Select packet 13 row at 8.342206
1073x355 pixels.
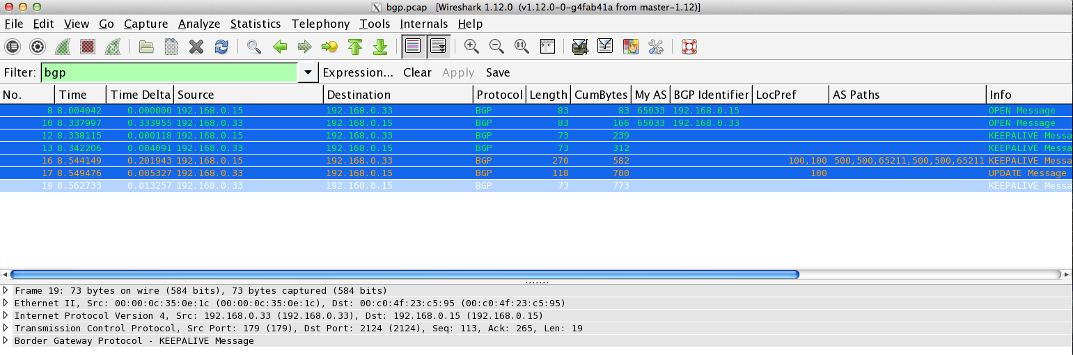pyautogui.click(x=536, y=148)
